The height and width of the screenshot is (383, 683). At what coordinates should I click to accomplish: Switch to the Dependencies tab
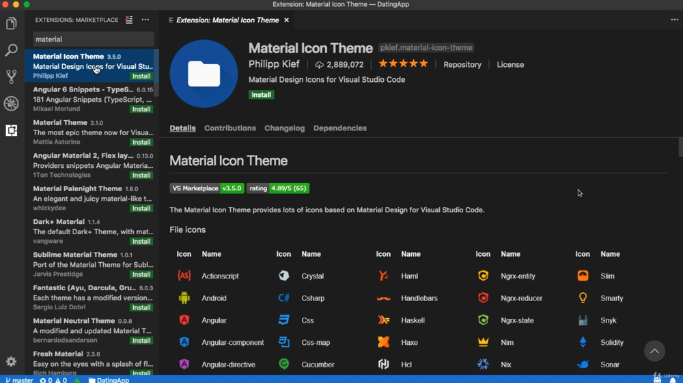pyautogui.click(x=339, y=128)
